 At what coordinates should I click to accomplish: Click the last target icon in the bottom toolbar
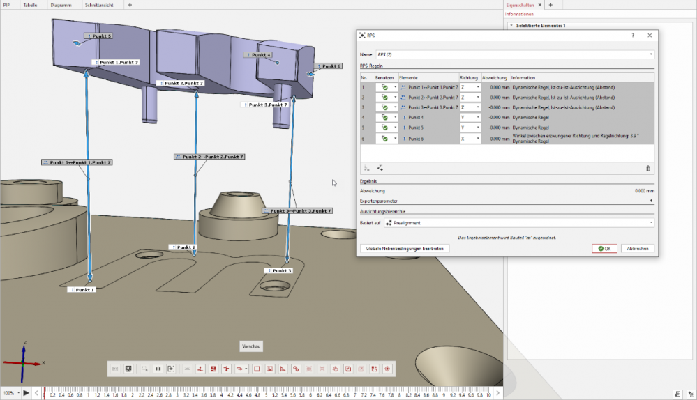pyautogui.click(x=387, y=369)
